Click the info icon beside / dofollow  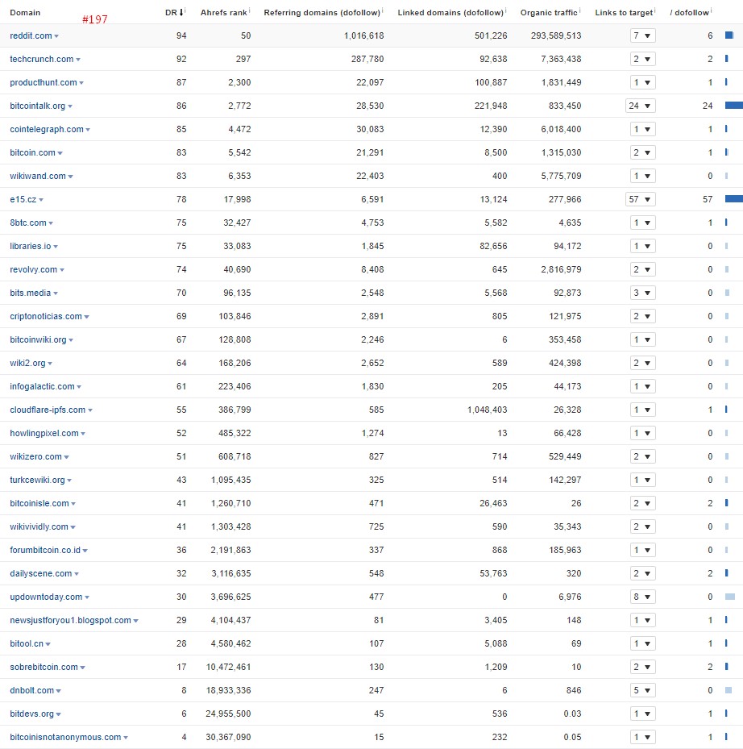(711, 10)
